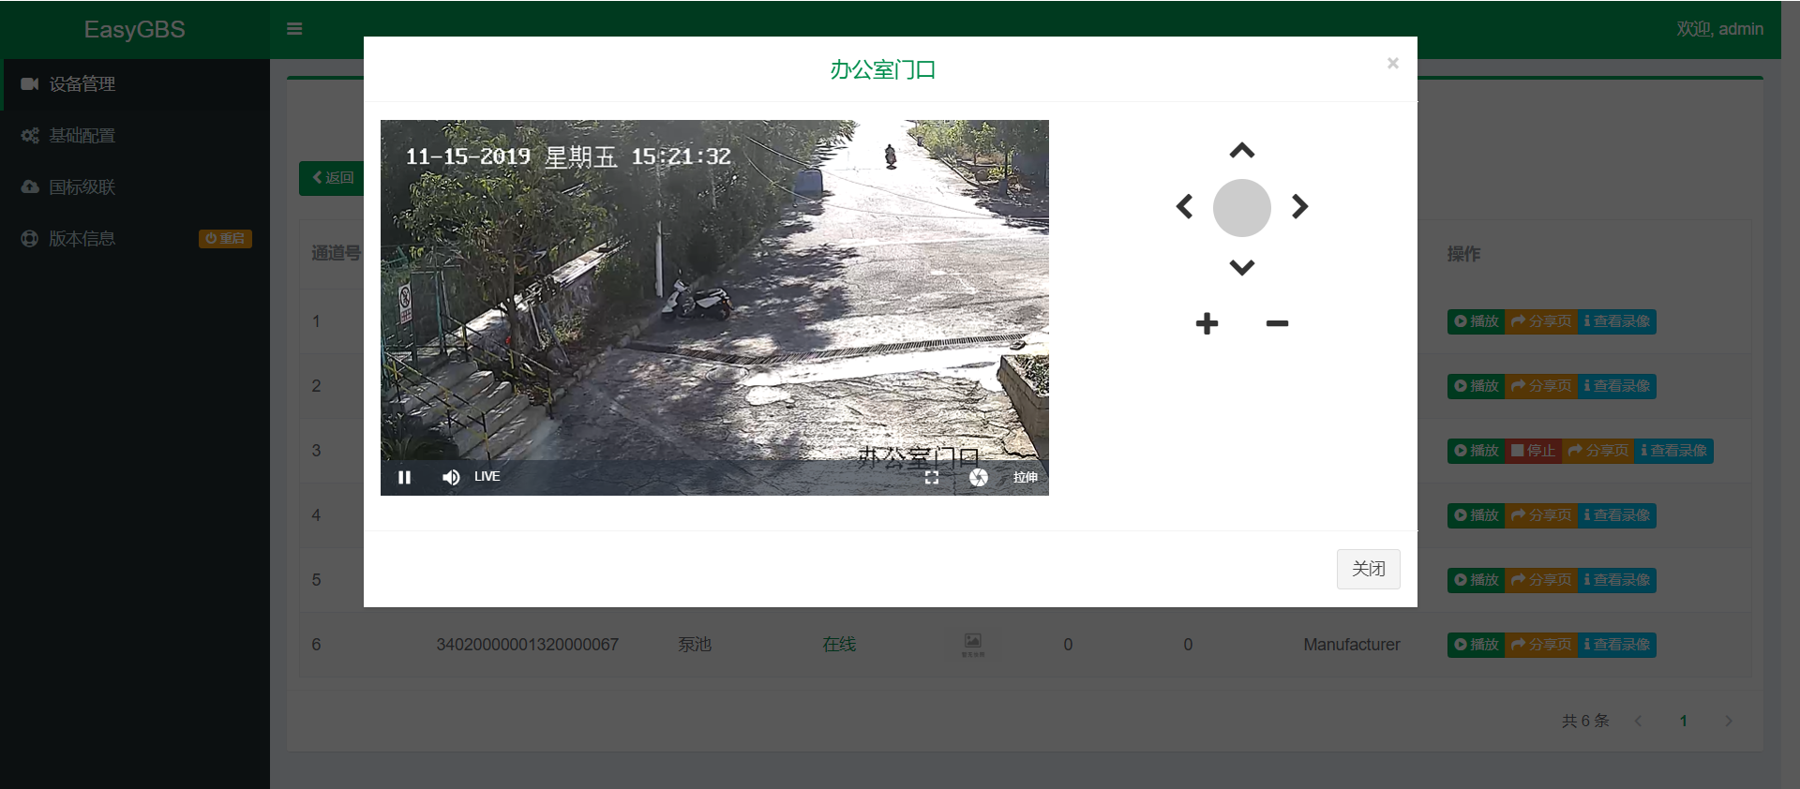Image resolution: width=1800 pixels, height=789 pixels.
Task: Play channel 2 with 播放 button
Action: coord(1477,386)
